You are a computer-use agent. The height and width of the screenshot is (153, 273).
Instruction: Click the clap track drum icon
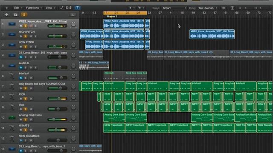click(12, 107)
